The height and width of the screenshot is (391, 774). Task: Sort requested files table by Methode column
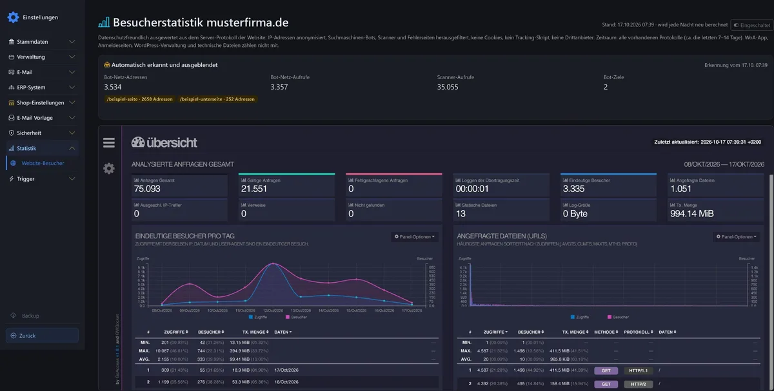click(606, 332)
